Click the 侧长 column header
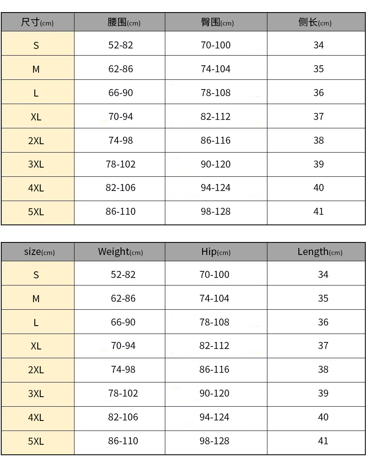367x474 pixels. click(x=315, y=22)
